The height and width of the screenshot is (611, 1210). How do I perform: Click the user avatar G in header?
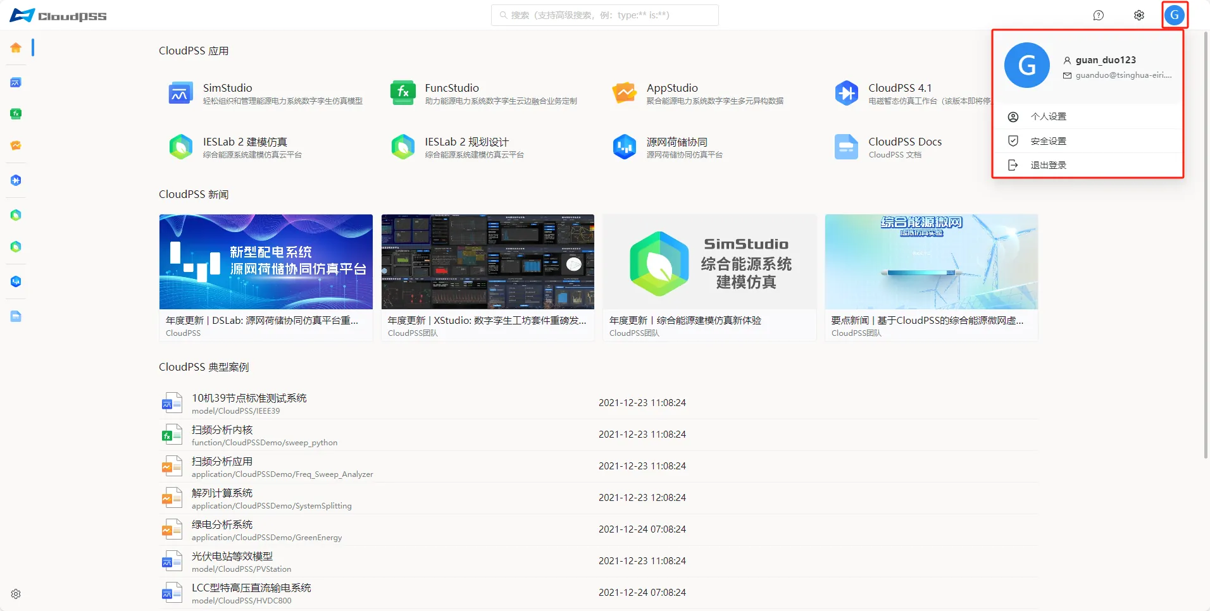click(x=1175, y=15)
